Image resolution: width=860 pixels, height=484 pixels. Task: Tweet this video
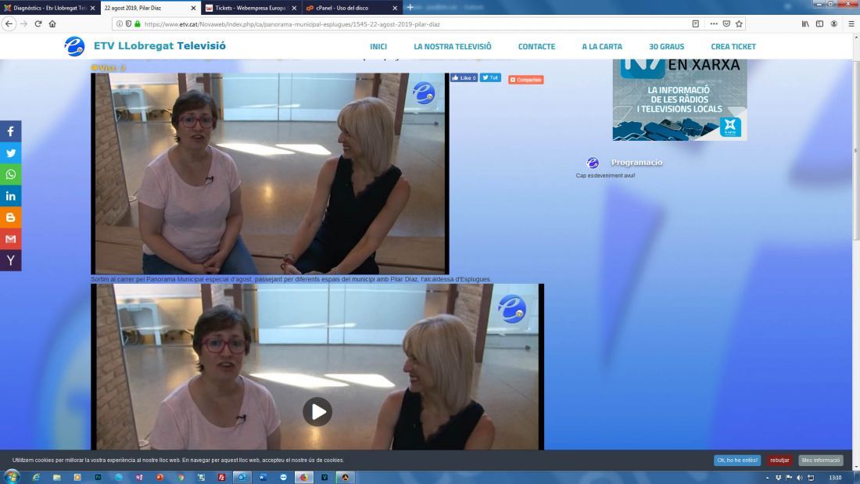pyautogui.click(x=490, y=78)
